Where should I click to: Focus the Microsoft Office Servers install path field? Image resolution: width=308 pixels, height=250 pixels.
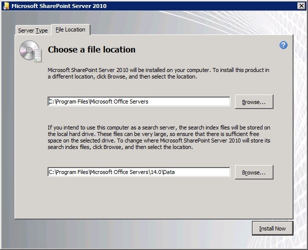[x=138, y=101]
